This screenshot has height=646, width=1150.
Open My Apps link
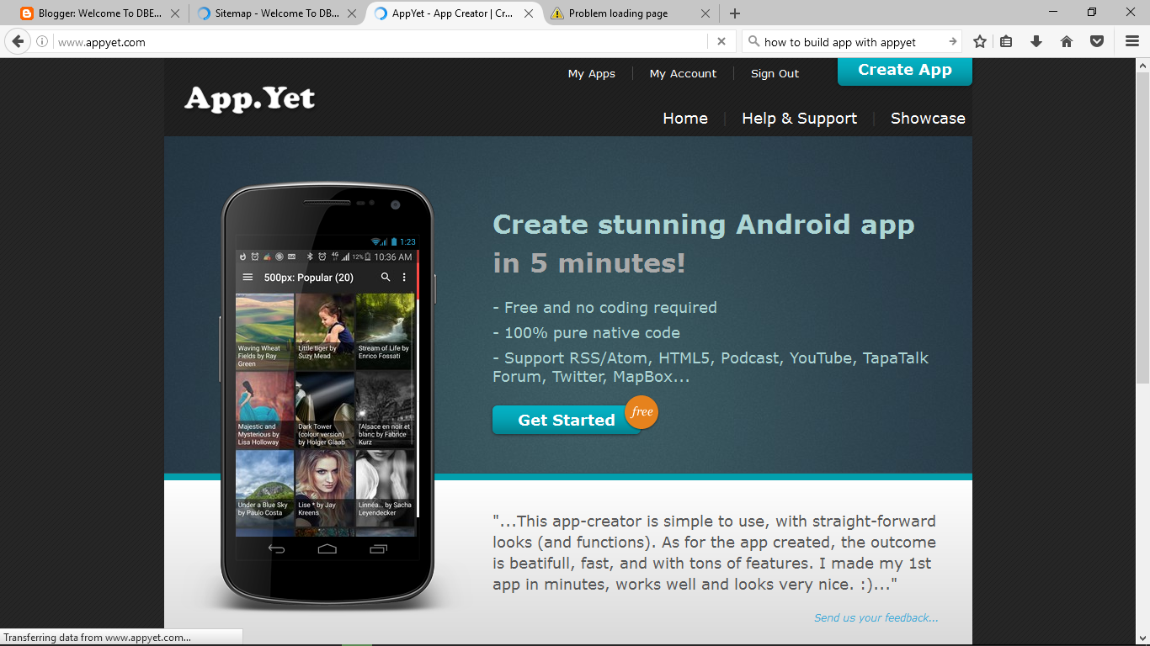(592, 74)
